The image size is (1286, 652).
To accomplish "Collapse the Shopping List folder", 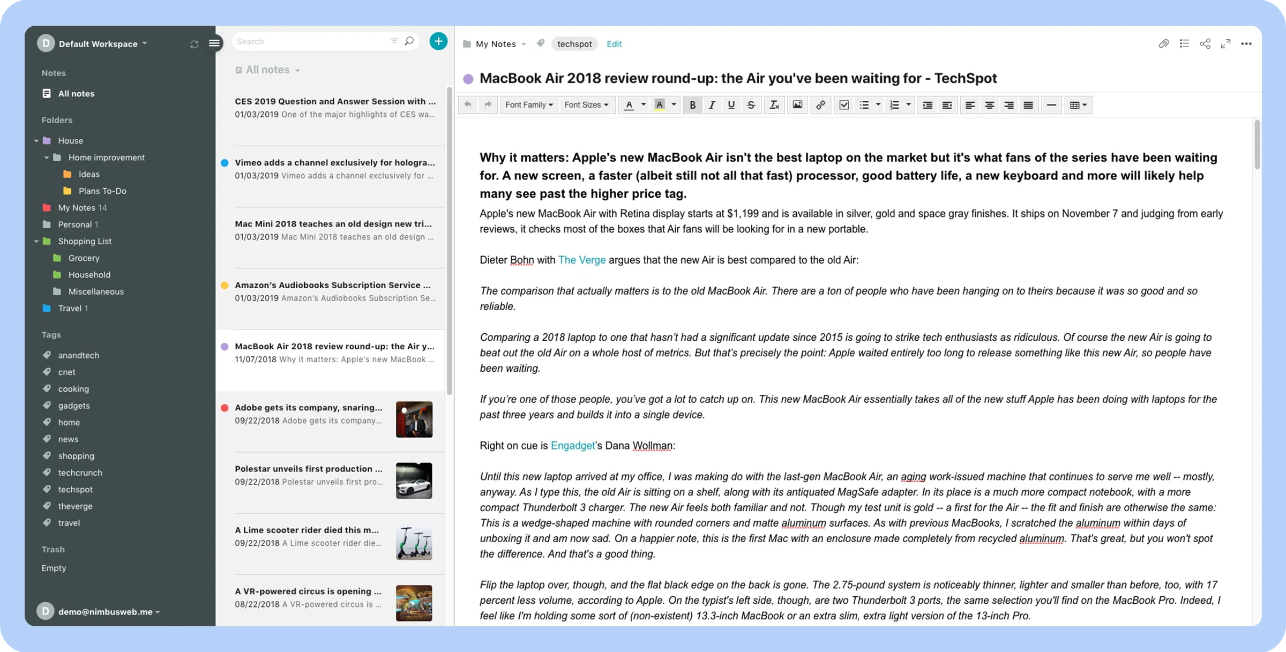I will coord(36,241).
